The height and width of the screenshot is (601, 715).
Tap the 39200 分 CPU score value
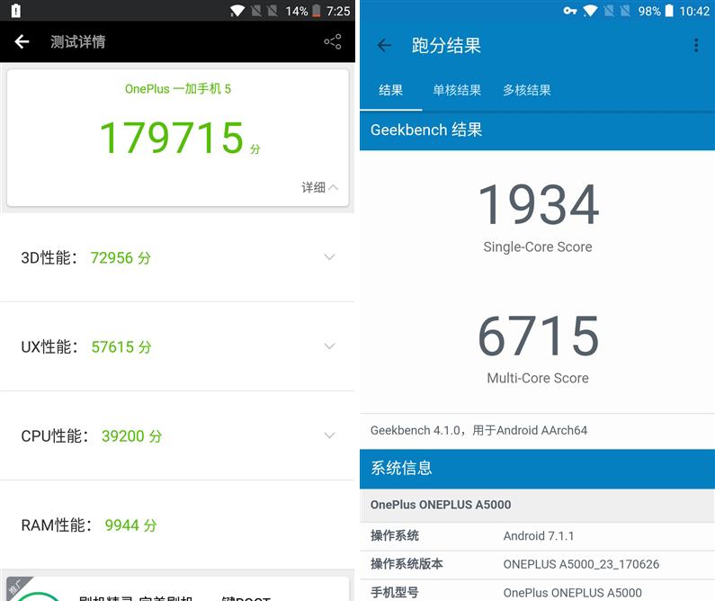pyautogui.click(x=132, y=436)
